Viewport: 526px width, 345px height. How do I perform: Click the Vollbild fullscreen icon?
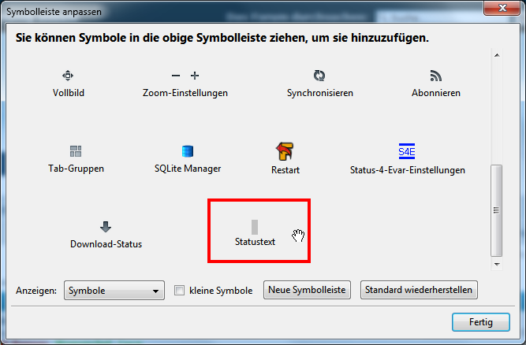[68, 76]
